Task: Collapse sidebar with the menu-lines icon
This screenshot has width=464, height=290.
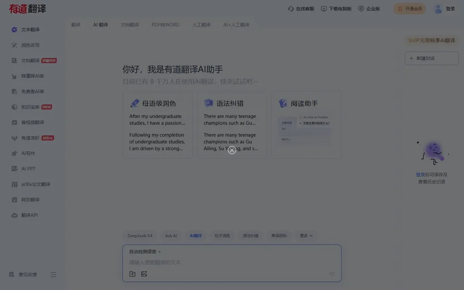Action: pyautogui.click(x=53, y=275)
